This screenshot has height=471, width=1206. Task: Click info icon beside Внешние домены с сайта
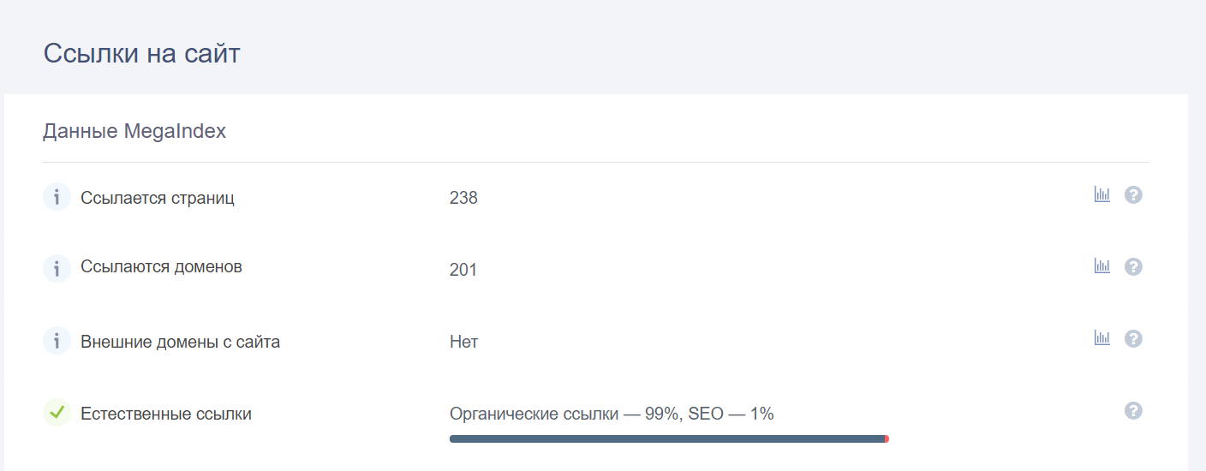pos(57,341)
